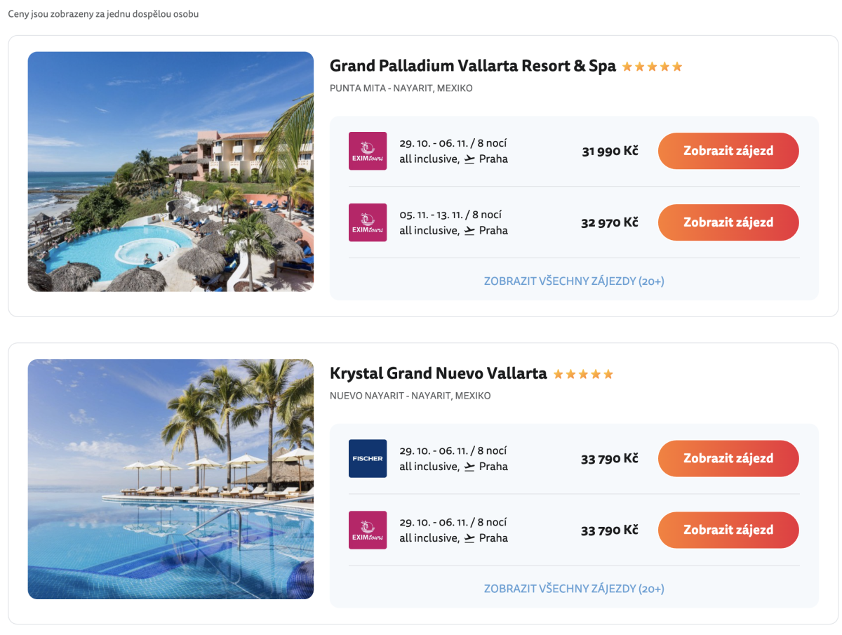Image resolution: width=842 pixels, height=635 pixels.
Task: Click star rating of Grand Palladium Vallarta
Action: click(652, 67)
